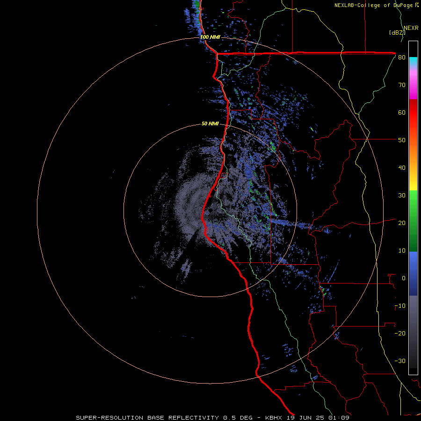This screenshot has width=421, height=421.
Task: Click the -30 value on the dBZ scale
Action: pos(400,362)
